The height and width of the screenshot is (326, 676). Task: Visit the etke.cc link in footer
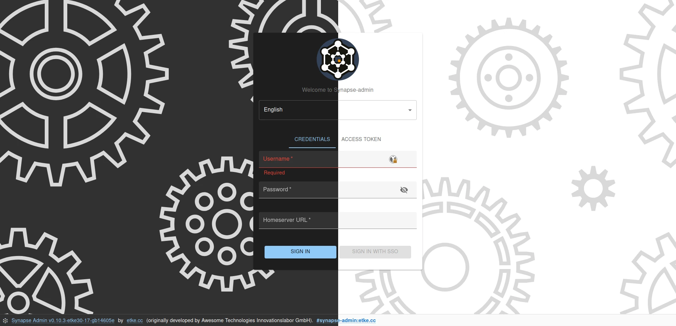click(x=134, y=320)
